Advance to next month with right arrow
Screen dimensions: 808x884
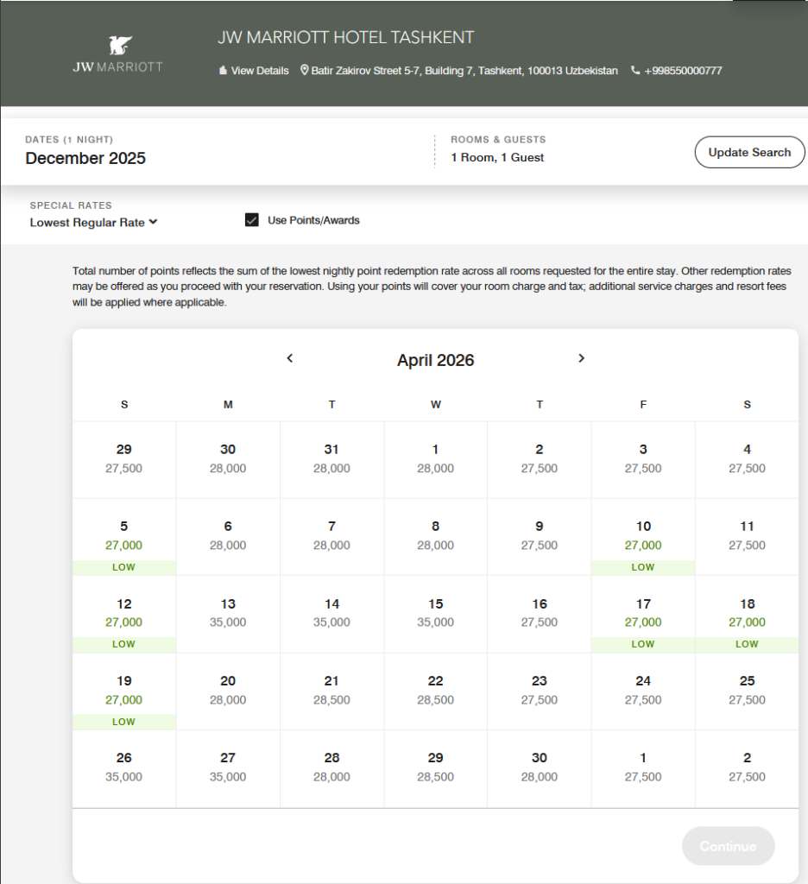pyautogui.click(x=581, y=358)
